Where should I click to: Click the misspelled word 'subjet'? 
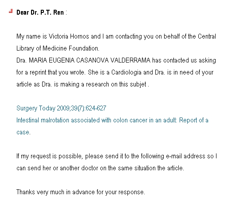click(x=138, y=84)
